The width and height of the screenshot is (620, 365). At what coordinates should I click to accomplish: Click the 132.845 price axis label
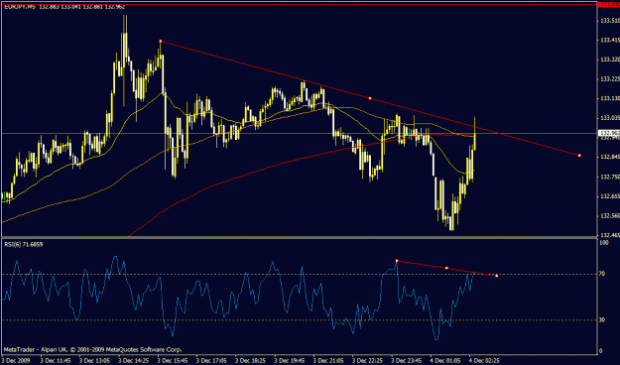coord(609,157)
